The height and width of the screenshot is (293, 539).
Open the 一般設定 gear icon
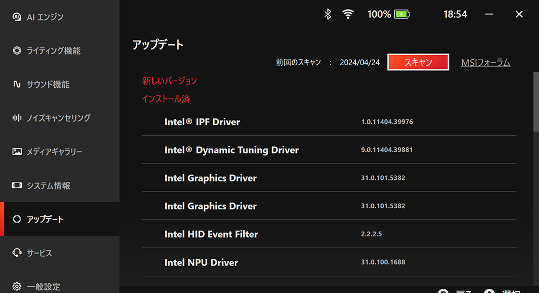click(x=16, y=286)
